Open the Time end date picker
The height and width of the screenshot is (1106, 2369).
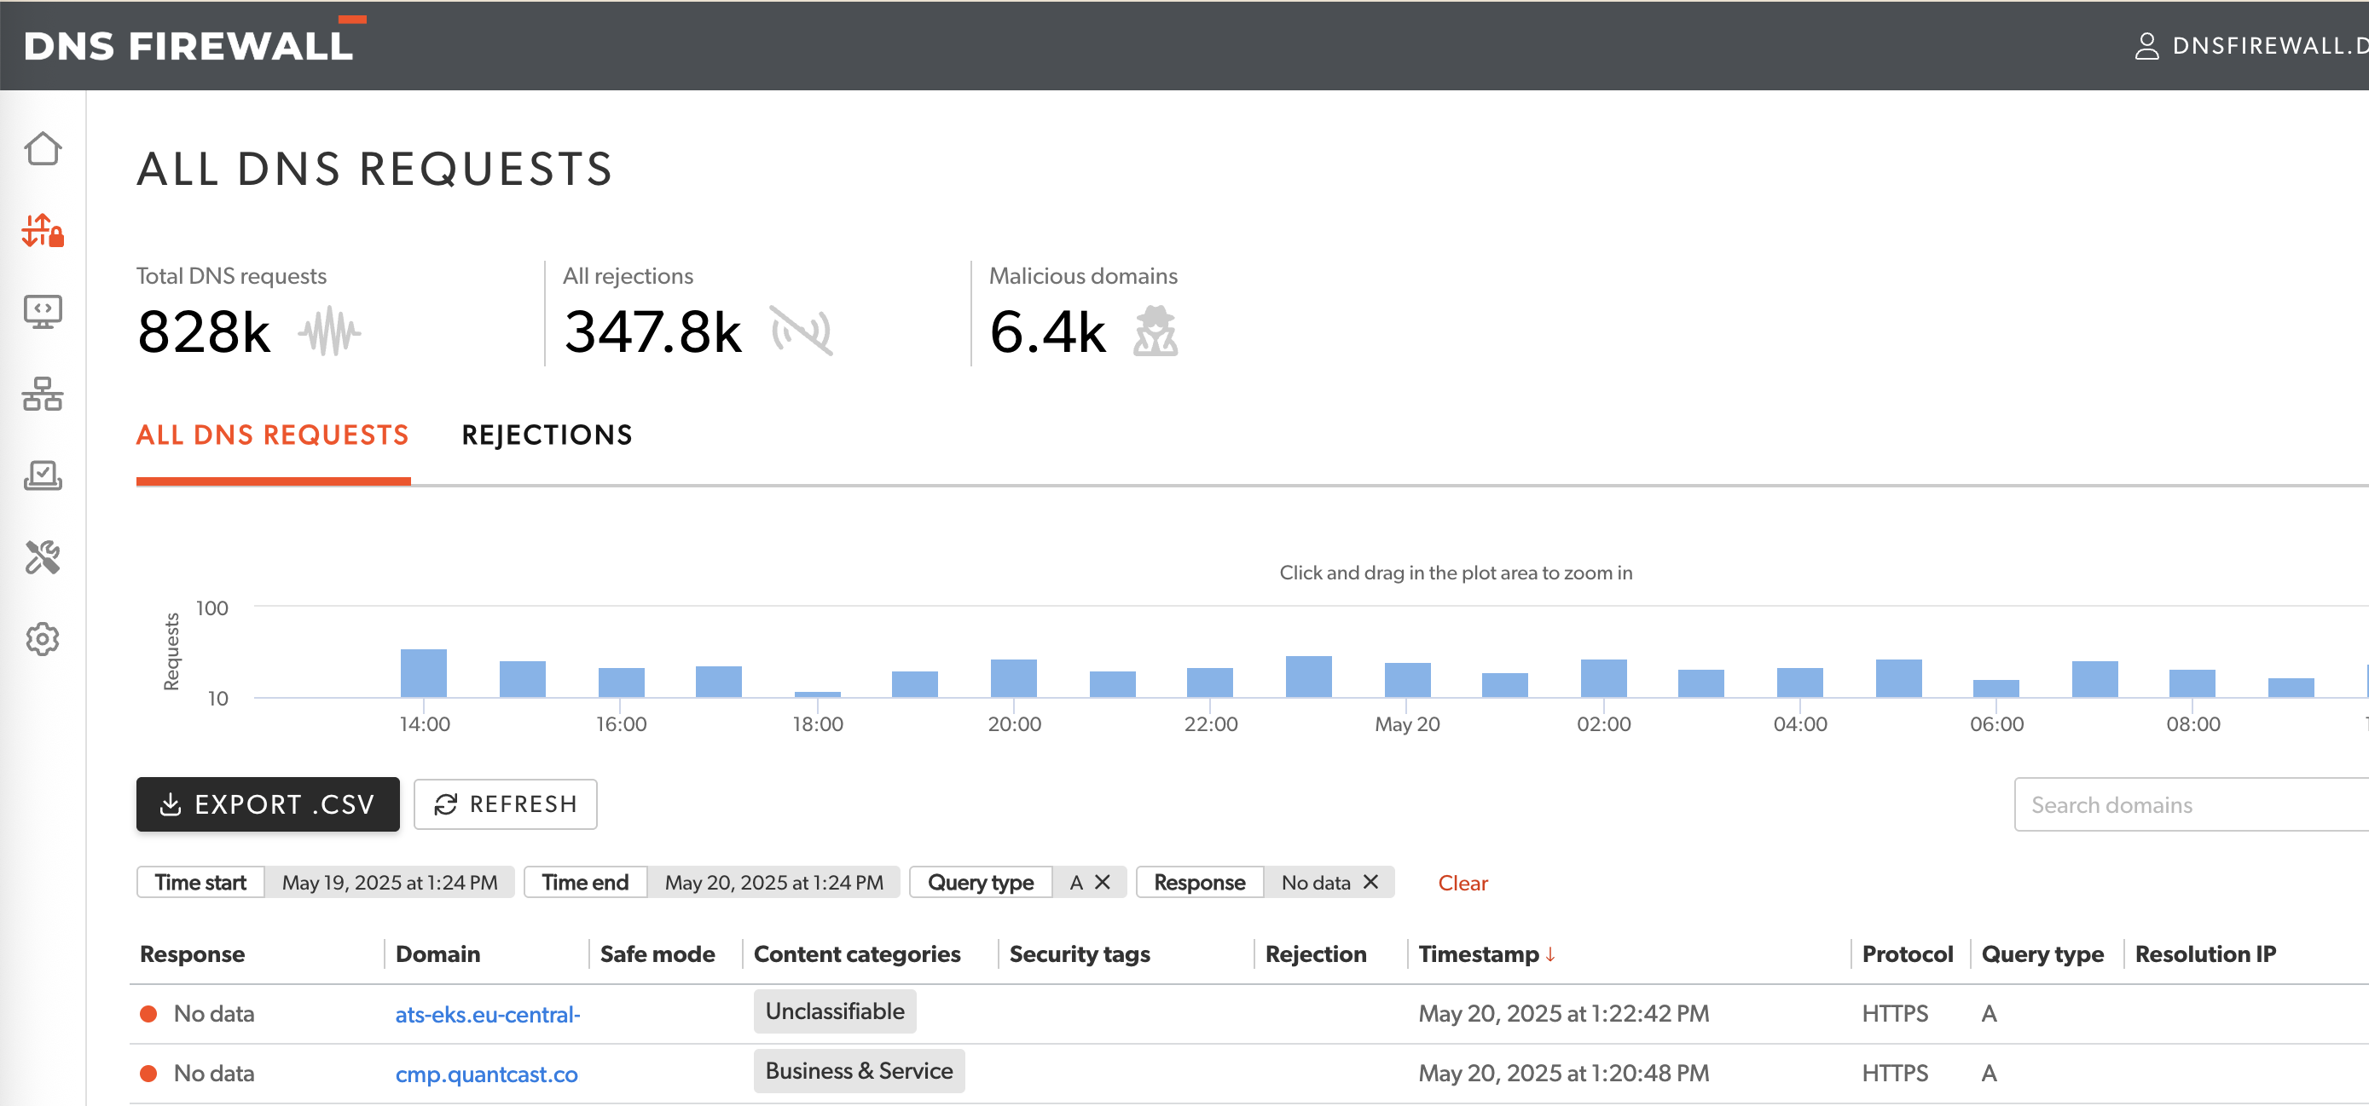point(773,882)
